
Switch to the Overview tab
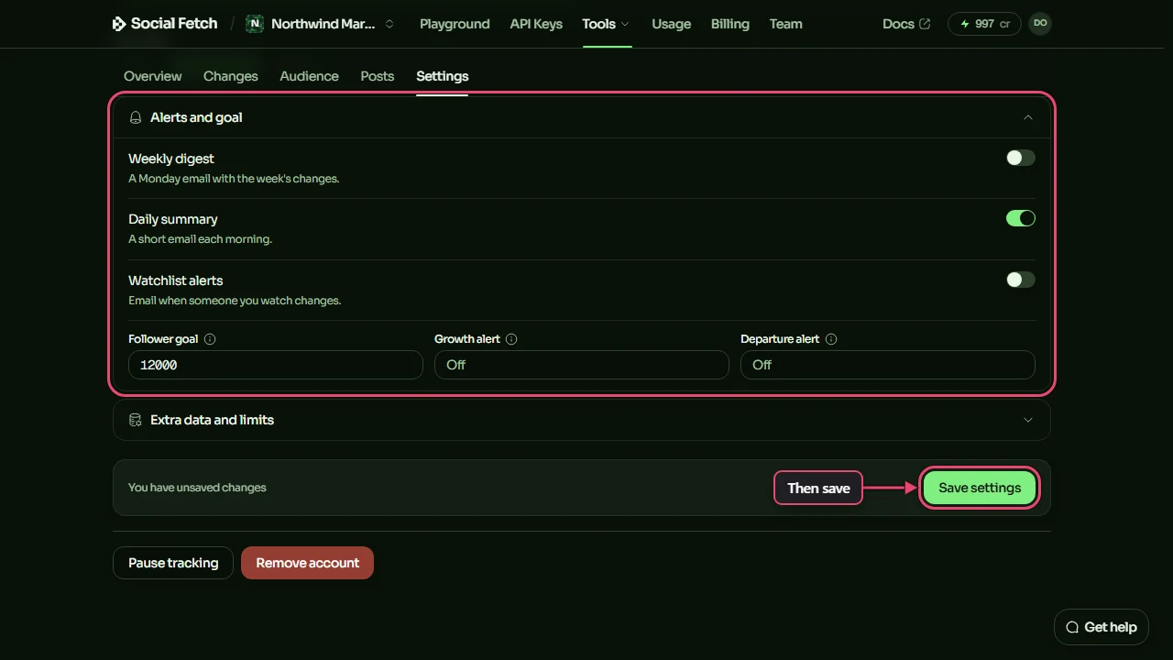153,76
